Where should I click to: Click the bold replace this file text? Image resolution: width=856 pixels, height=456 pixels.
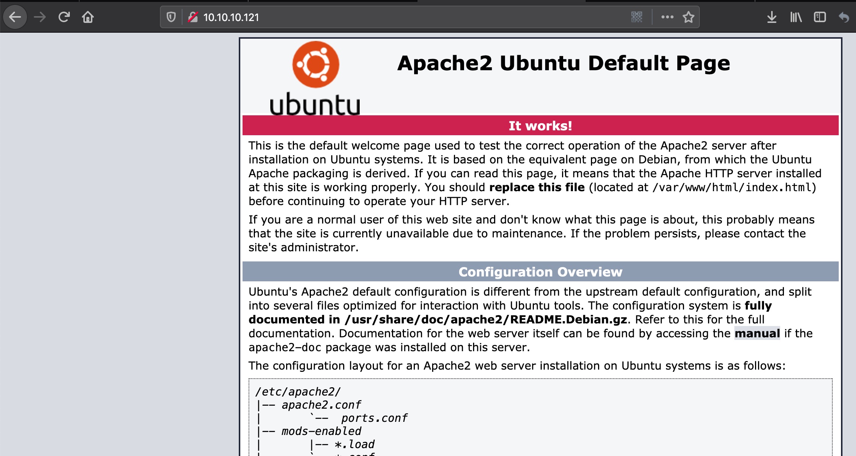click(537, 187)
